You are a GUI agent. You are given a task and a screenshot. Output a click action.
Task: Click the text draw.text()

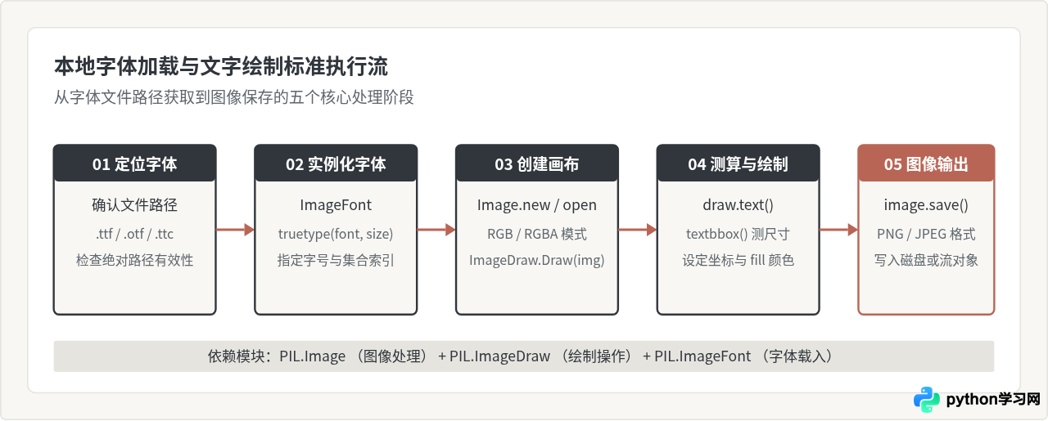[x=738, y=205]
